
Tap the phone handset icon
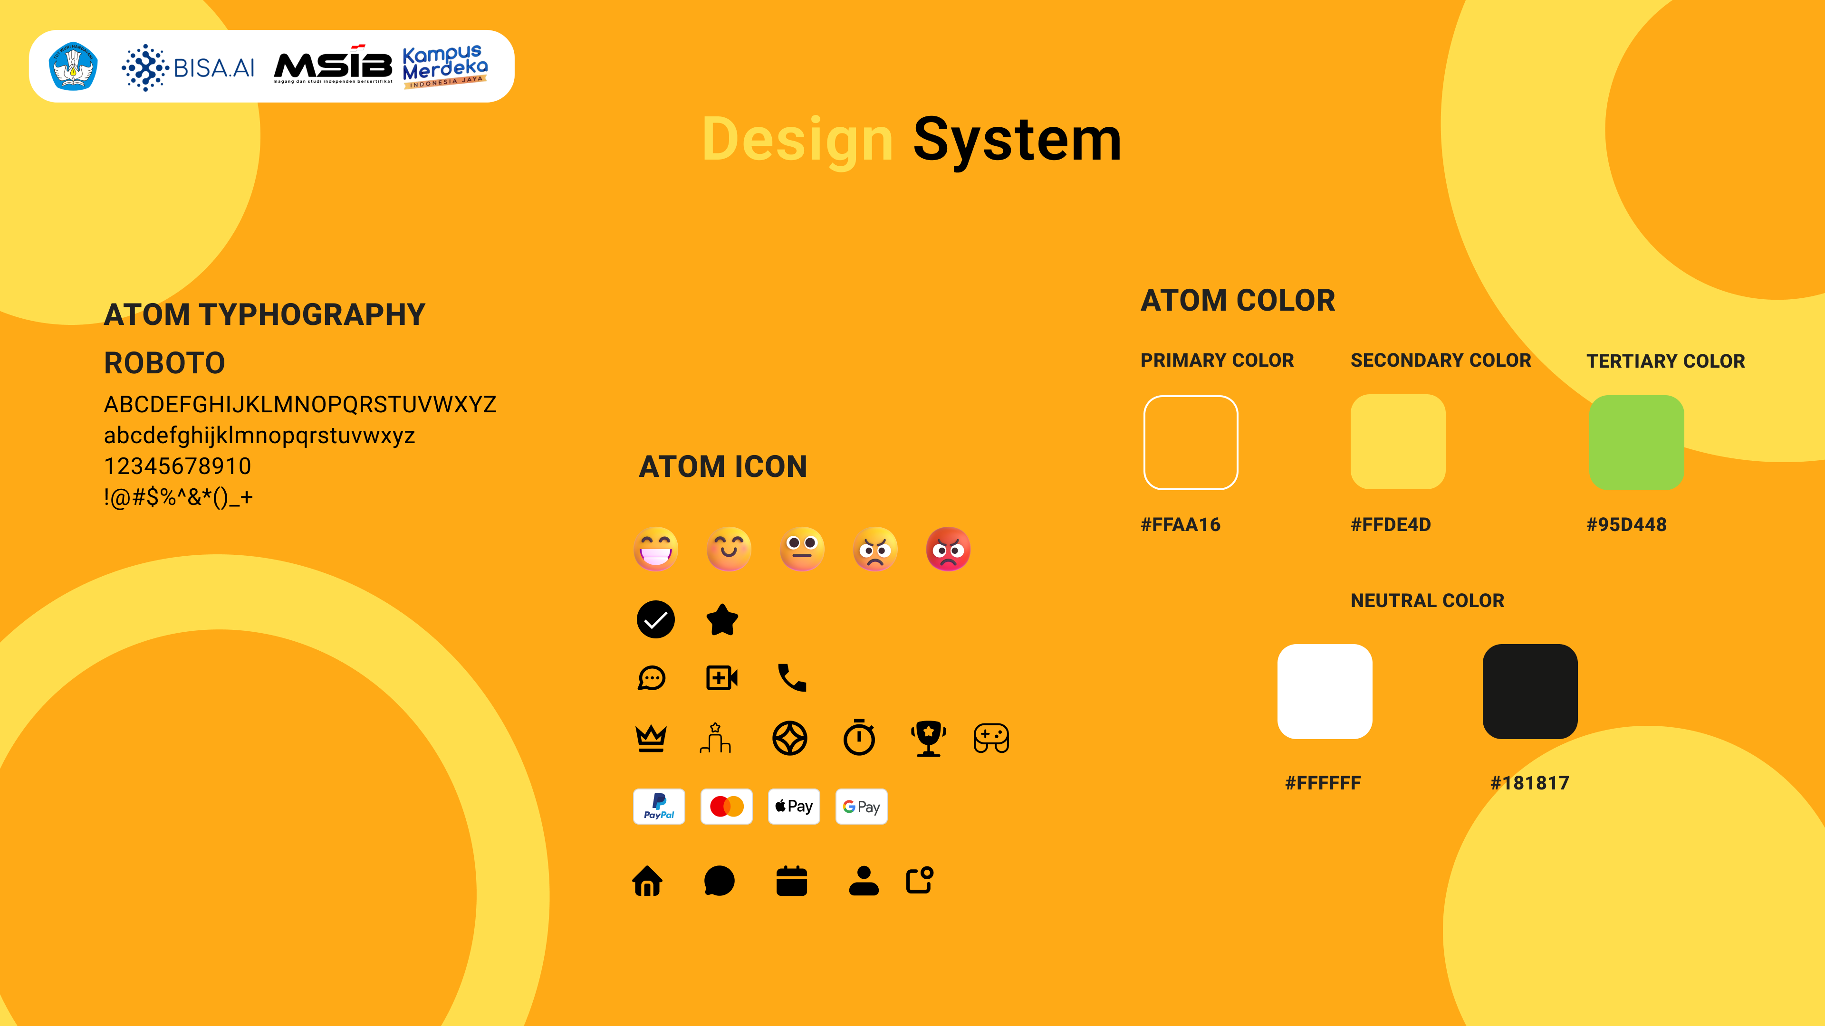click(x=792, y=678)
